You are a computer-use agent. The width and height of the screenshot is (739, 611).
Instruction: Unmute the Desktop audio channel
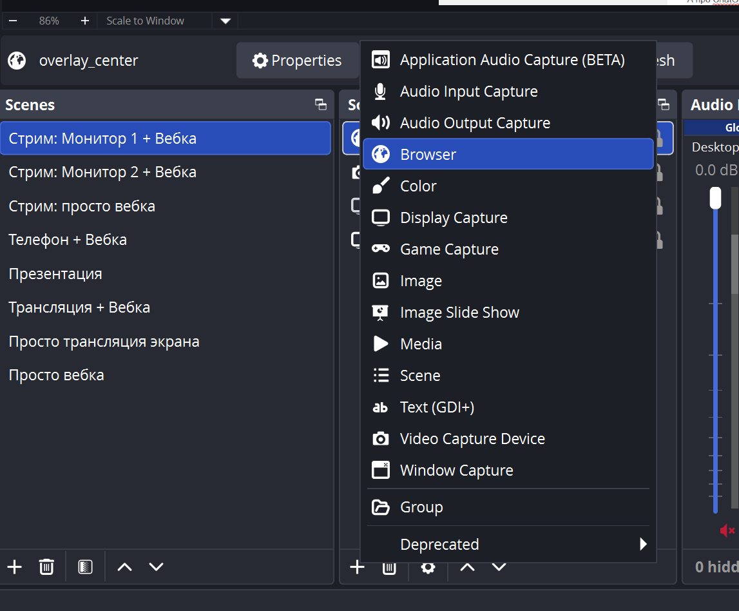tap(727, 530)
